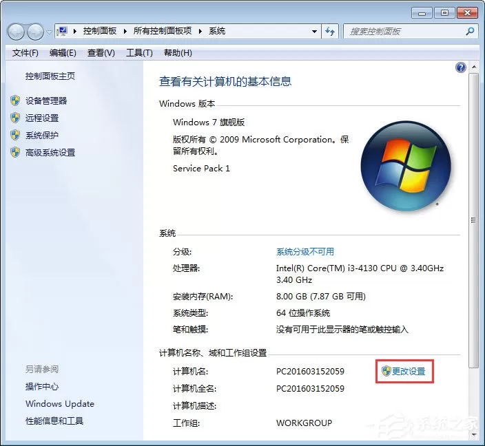The height and width of the screenshot is (446, 485).
Task: Open the 工具(T) menu
Action: click(139, 53)
